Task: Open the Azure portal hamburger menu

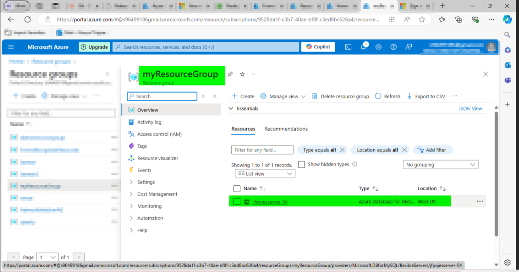Action: tap(11, 47)
